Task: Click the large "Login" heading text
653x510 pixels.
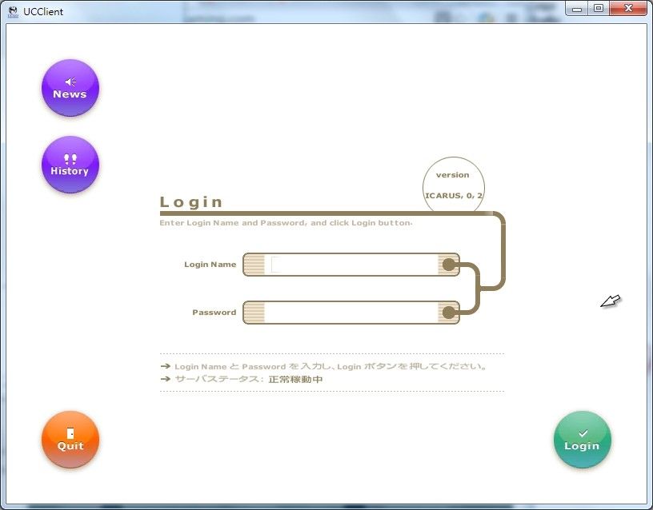Action: point(191,202)
